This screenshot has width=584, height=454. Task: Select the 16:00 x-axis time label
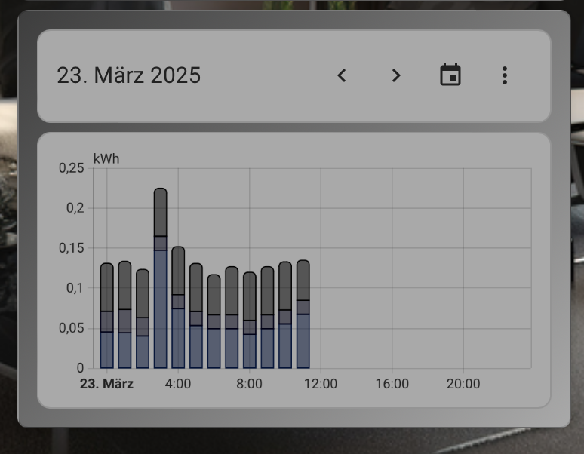pyautogui.click(x=392, y=384)
